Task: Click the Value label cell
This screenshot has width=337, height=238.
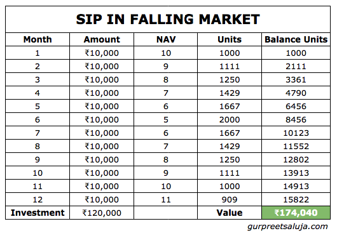Action: click(230, 213)
